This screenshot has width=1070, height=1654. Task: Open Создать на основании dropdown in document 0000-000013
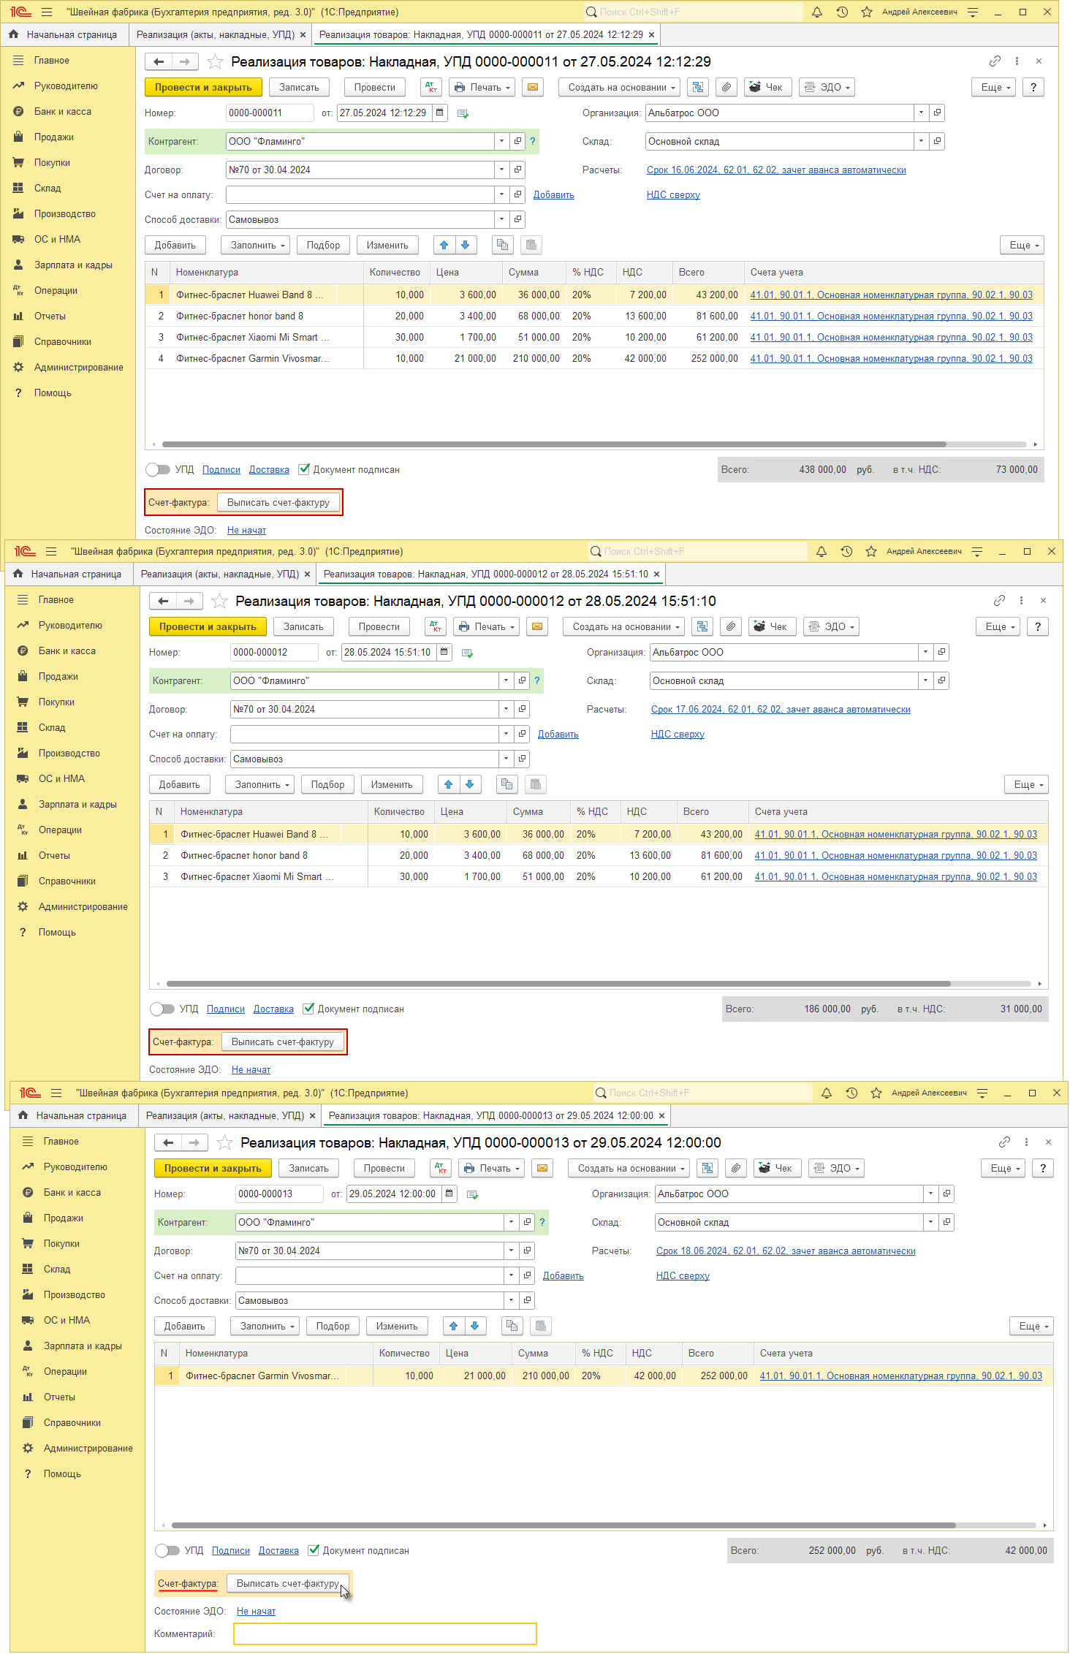629,1168
